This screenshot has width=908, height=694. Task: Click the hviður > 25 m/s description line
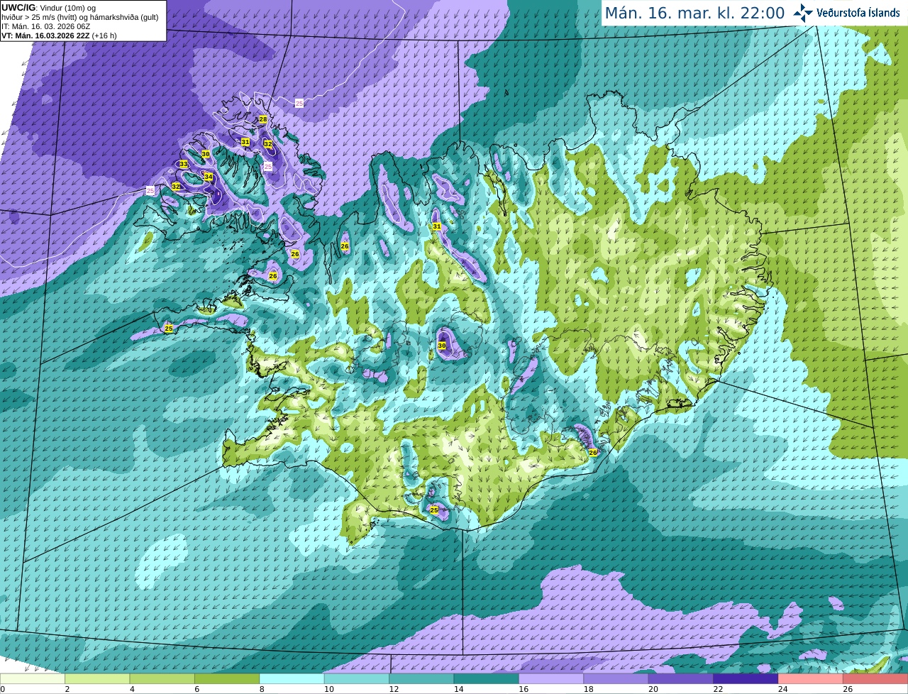(80, 16)
